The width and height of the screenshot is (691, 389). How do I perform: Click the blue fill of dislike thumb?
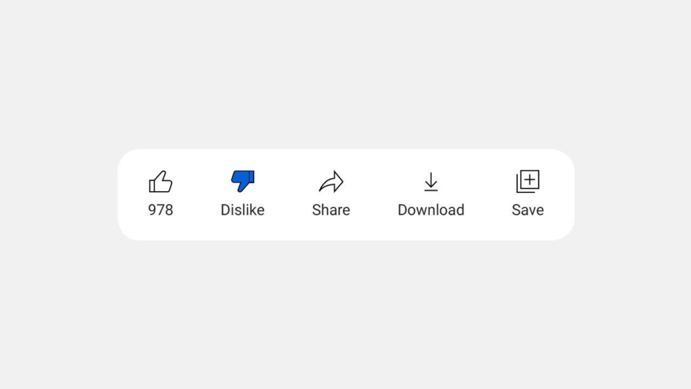241,178
